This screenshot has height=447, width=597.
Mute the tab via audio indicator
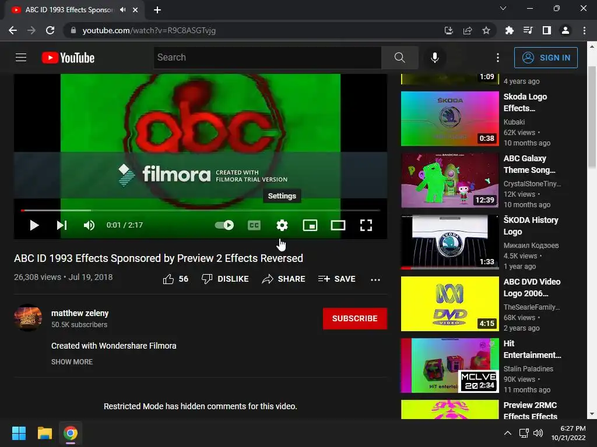pos(122,10)
